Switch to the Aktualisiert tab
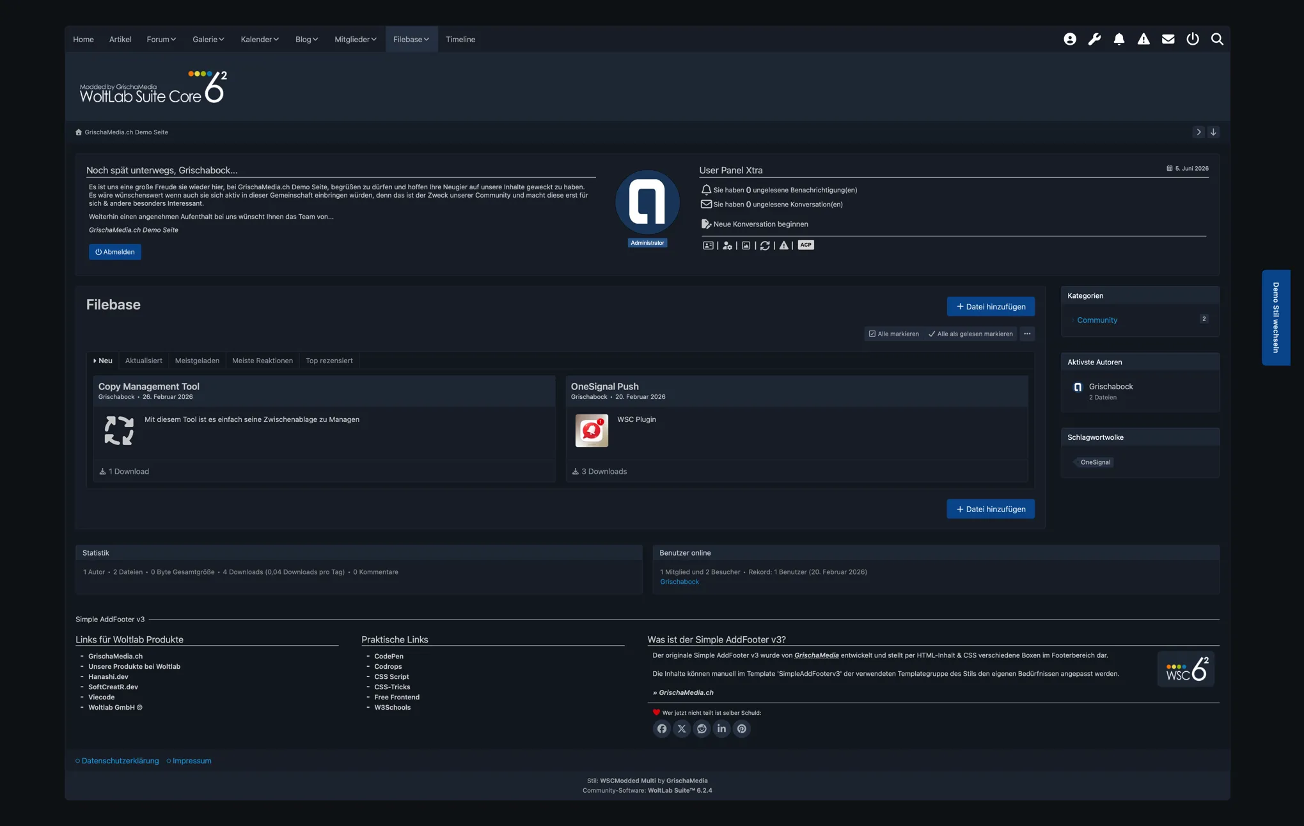Screen dimensions: 1304x826 [144, 361]
